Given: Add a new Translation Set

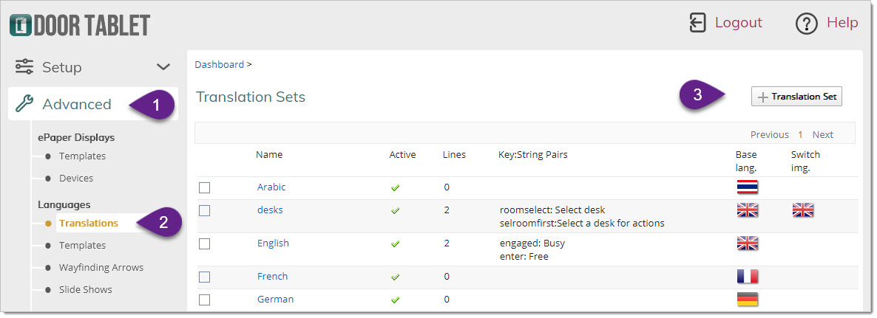Looking at the screenshot, I should coord(796,97).
